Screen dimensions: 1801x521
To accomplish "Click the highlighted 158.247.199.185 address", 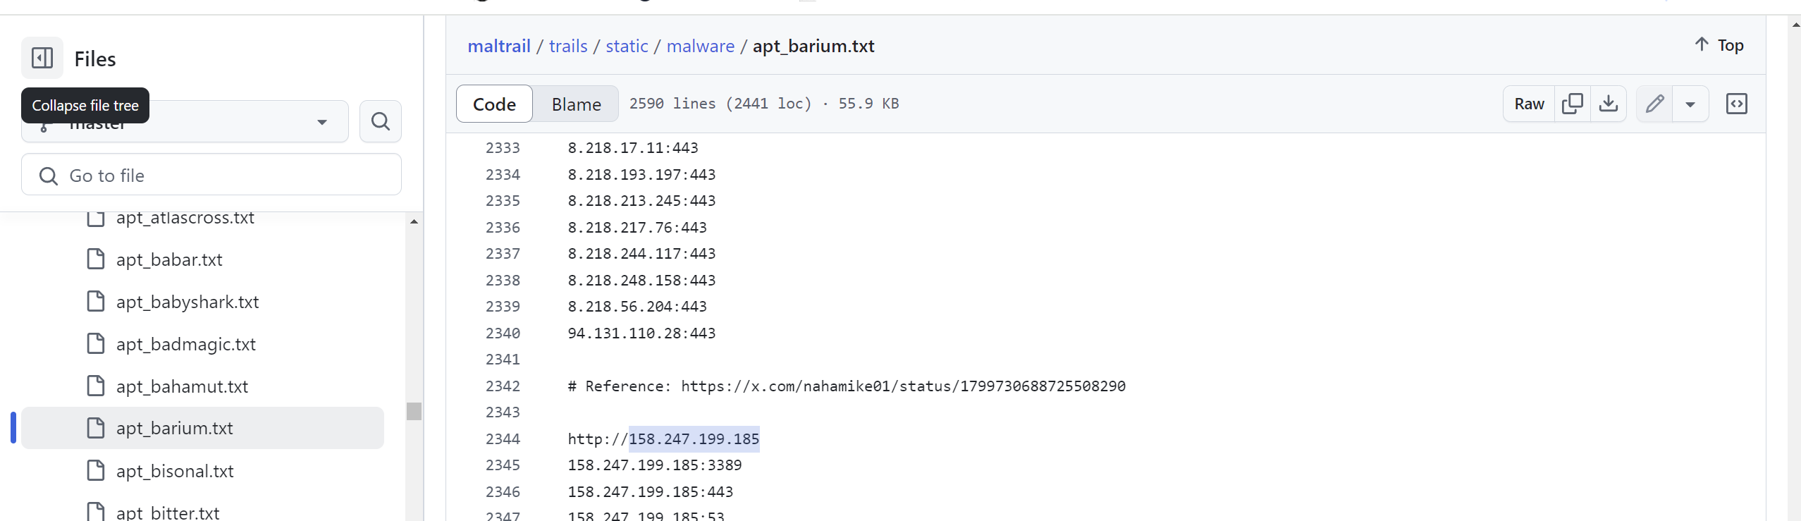I will (694, 439).
